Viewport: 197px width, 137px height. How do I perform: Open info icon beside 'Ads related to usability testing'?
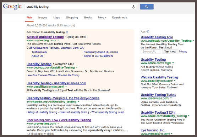click(67, 32)
